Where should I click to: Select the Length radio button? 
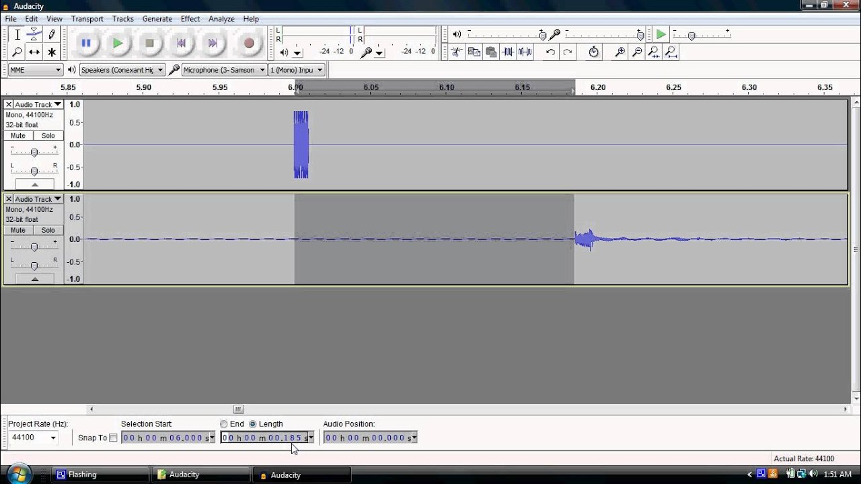[x=253, y=424]
